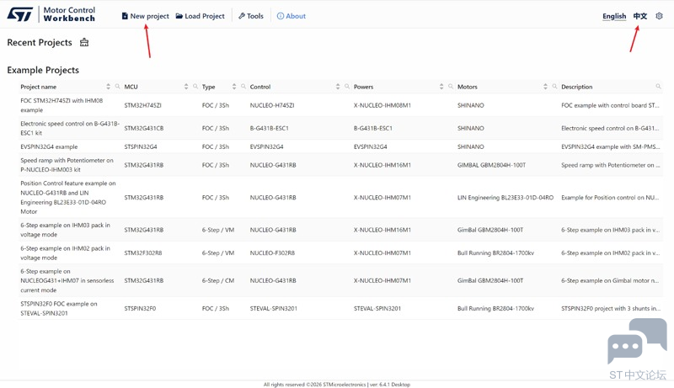
Task: Search the Project name column
Action: click(117, 87)
